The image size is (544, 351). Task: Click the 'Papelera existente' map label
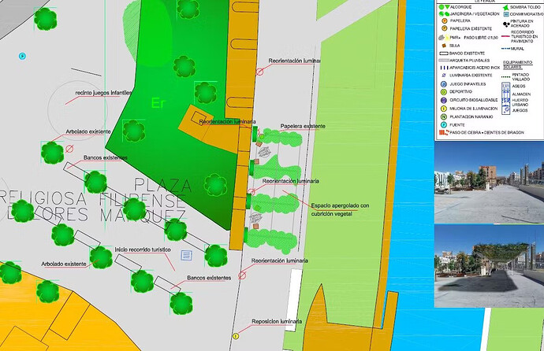(x=303, y=127)
